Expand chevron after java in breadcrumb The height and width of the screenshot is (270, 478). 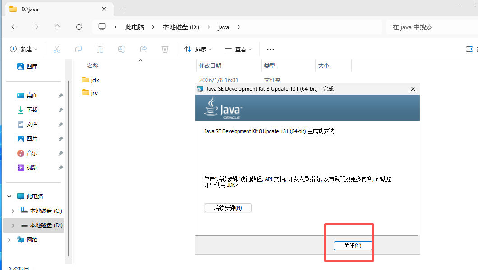[x=239, y=27]
